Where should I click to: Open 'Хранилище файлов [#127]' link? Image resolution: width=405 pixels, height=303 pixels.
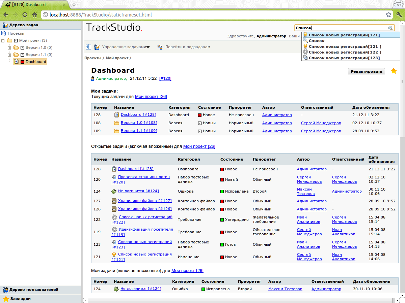145,201
